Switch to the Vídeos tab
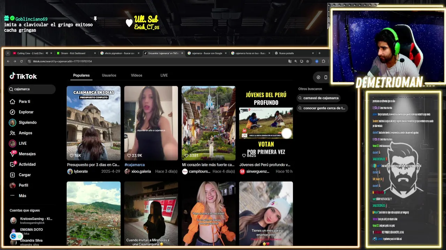The image size is (446, 250). point(137,75)
